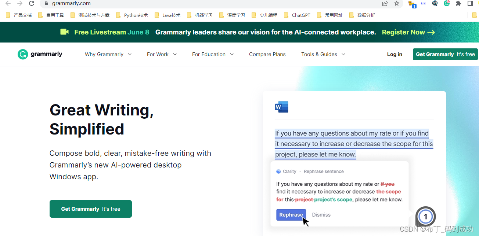Click the Grammarly floating badge showing 1
The image size is (479, 236).
click(x=425, y=217)
